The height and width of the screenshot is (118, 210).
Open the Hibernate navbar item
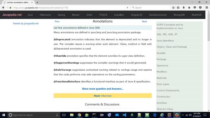[45, 15]
